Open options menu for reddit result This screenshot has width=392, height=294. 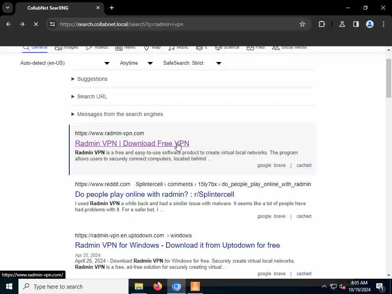291,217
